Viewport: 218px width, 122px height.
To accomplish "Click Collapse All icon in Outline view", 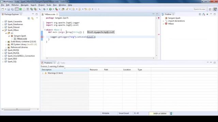I will (200, 14).
